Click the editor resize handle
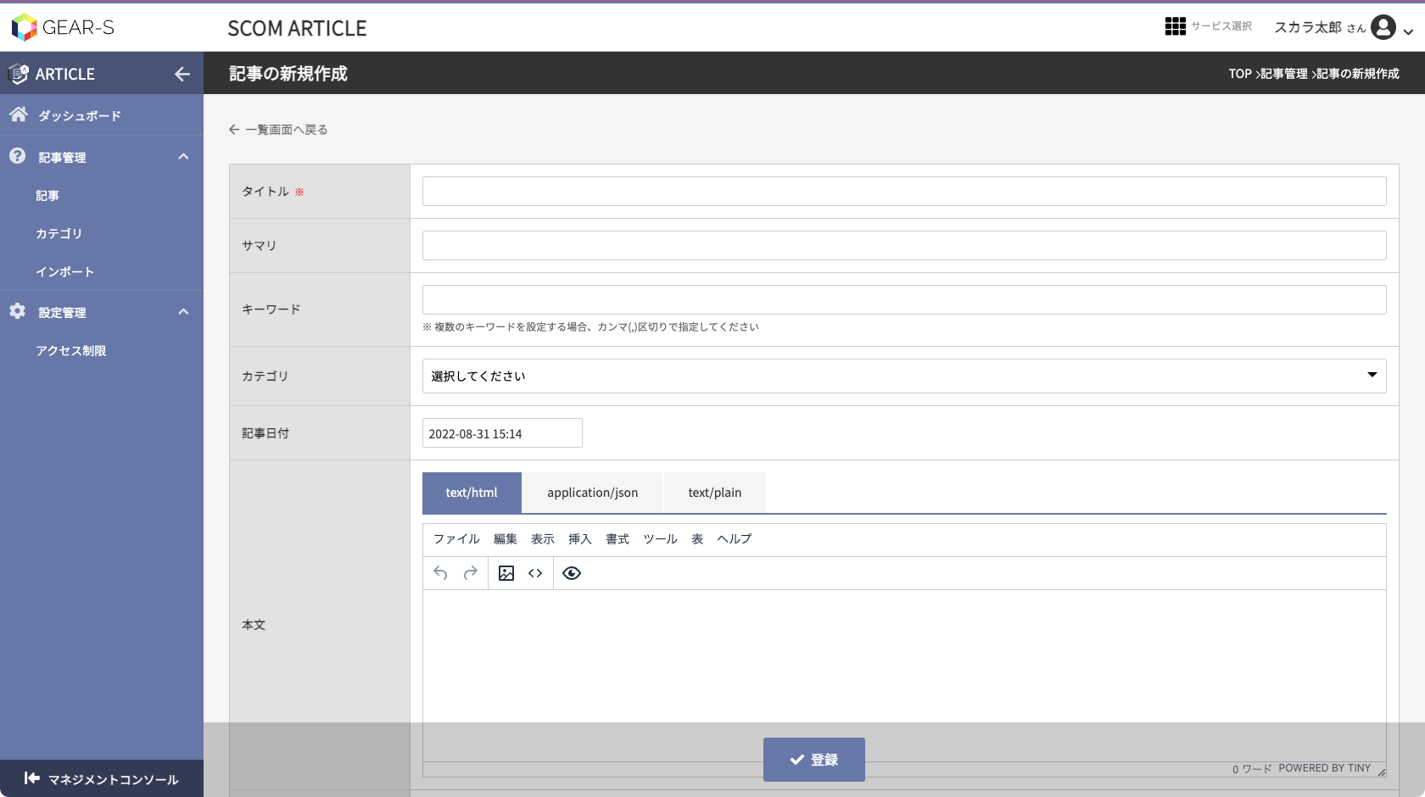Screen dimensions: 1425x797 click(1382, 772)
